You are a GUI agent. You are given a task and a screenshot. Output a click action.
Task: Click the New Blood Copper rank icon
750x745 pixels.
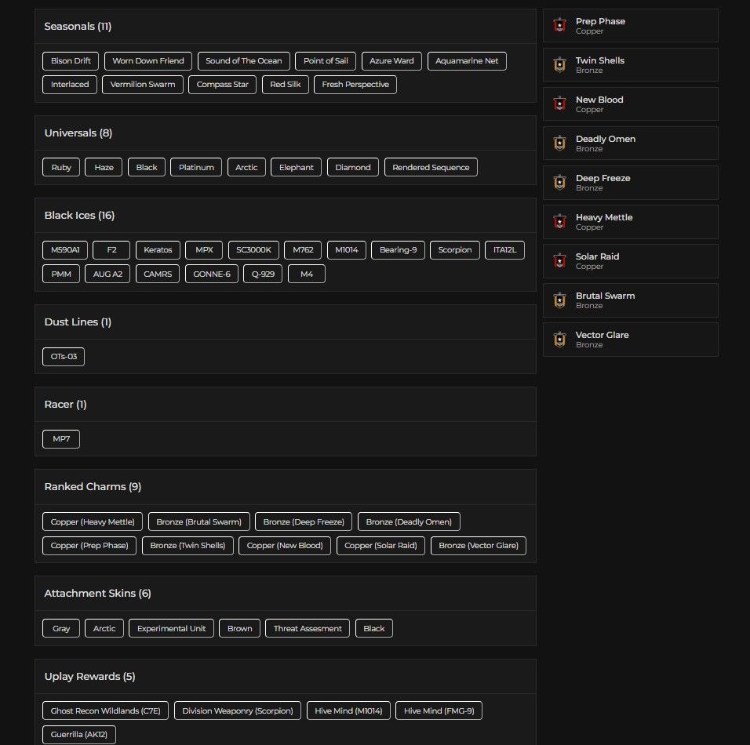[x=559, y=104]
